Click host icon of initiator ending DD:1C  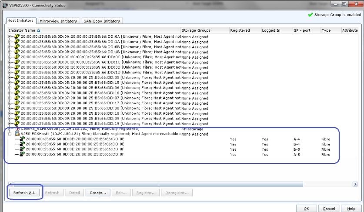pyautogui.click(x=17, y=62)
